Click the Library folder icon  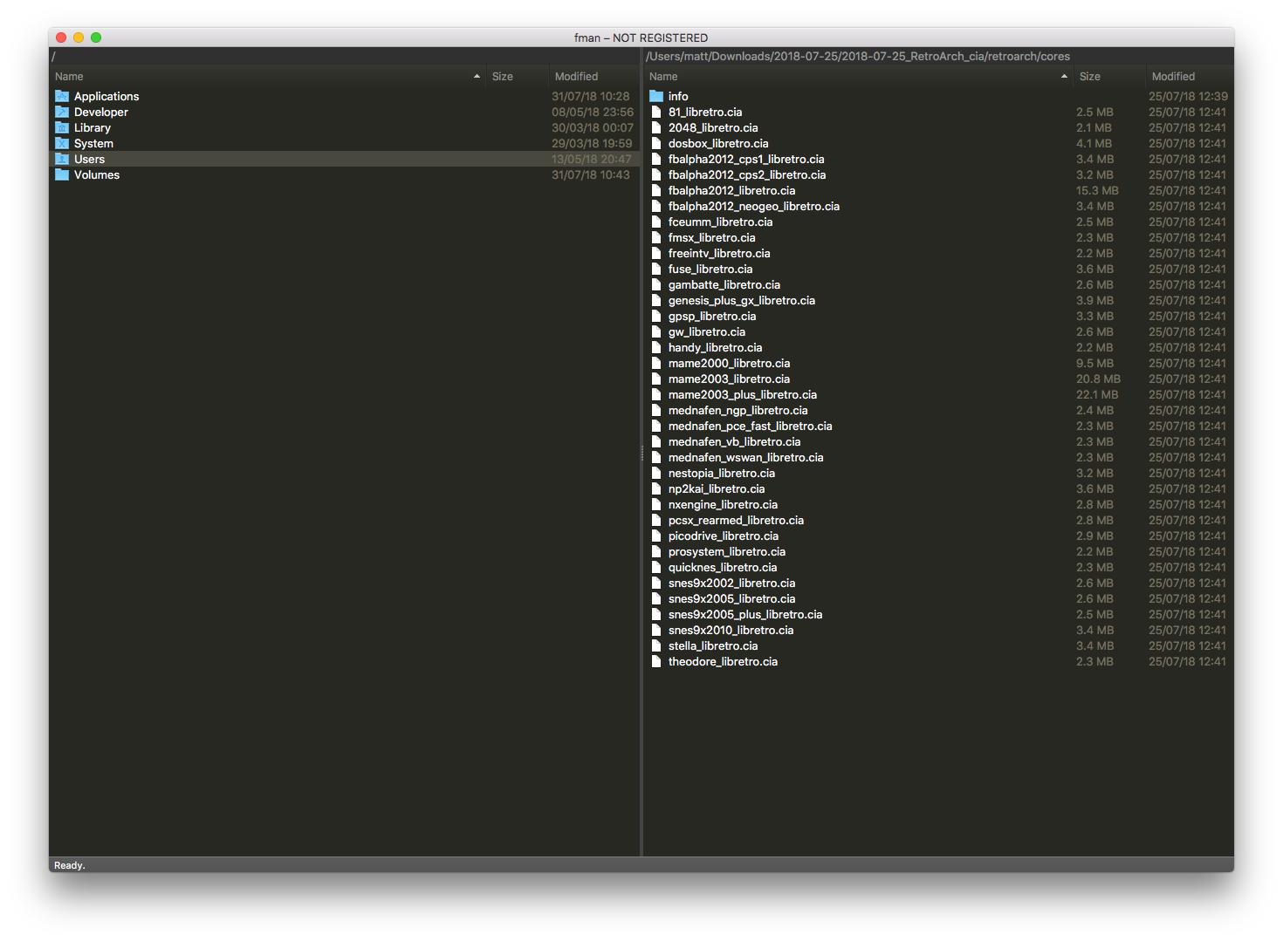pyautogui.click(x=61, y=127)
